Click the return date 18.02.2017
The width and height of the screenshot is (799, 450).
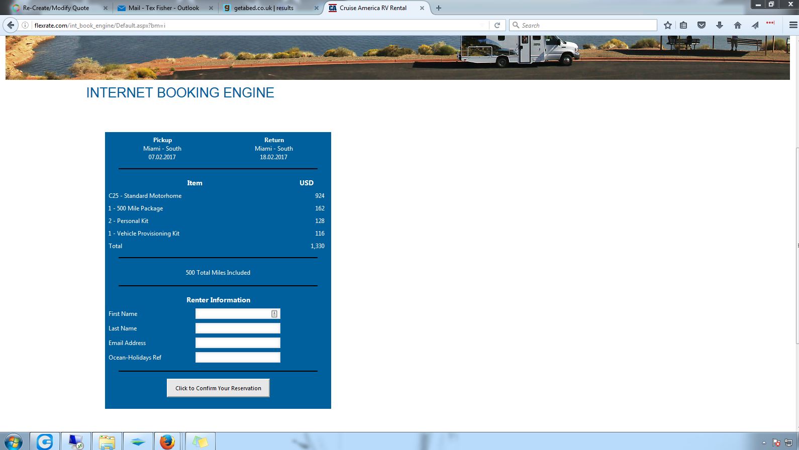point(274,157)
